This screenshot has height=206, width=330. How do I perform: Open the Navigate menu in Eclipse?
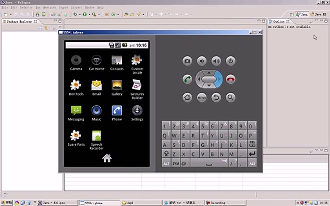pyautogui.click(x=50, y=7)
